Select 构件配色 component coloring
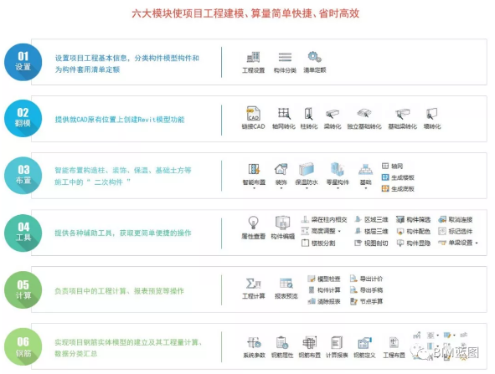 click(x=414, y=231)
